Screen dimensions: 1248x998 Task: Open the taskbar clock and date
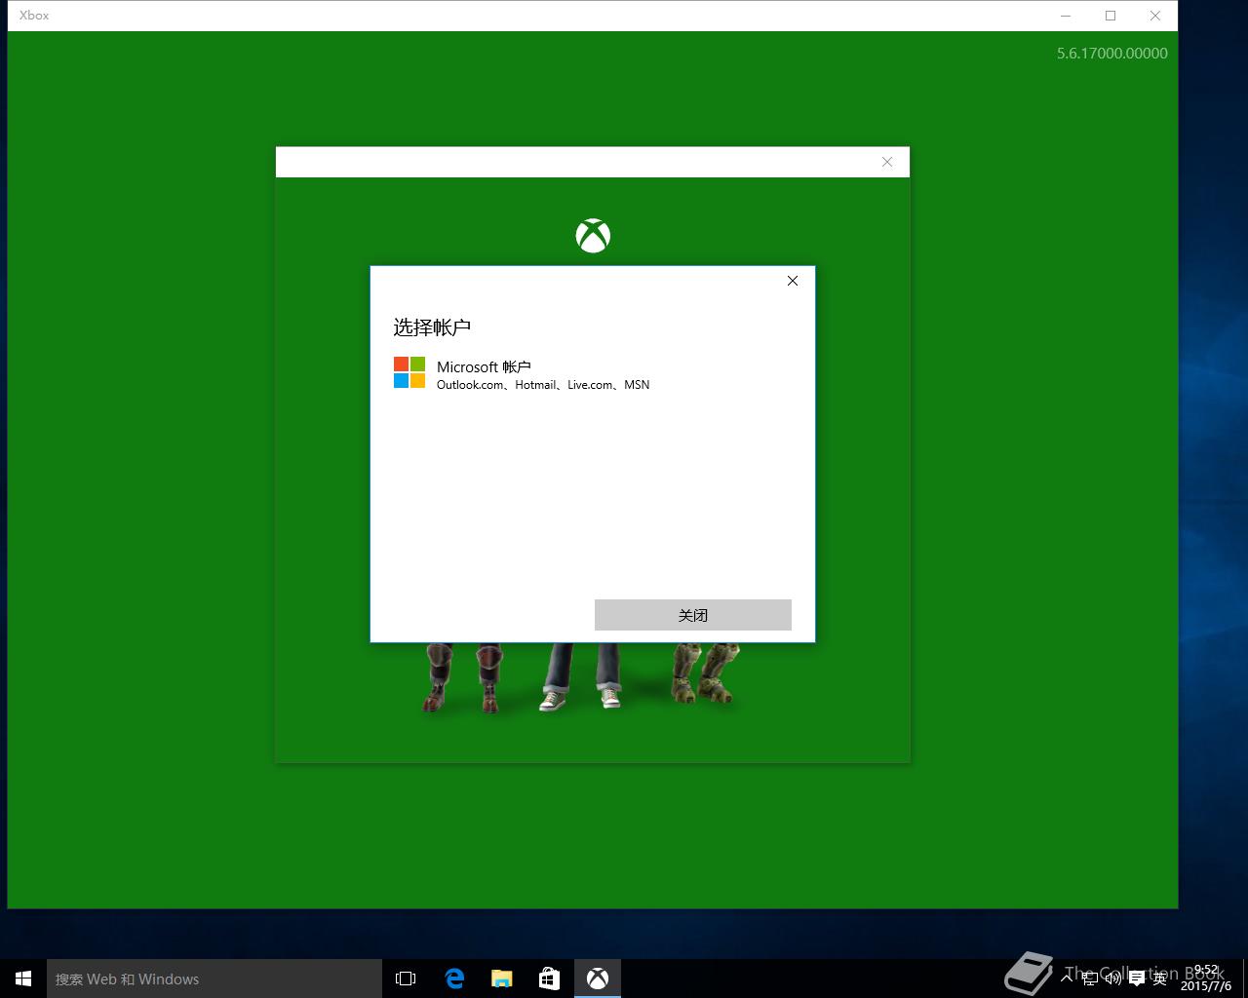click(1207, 978)
